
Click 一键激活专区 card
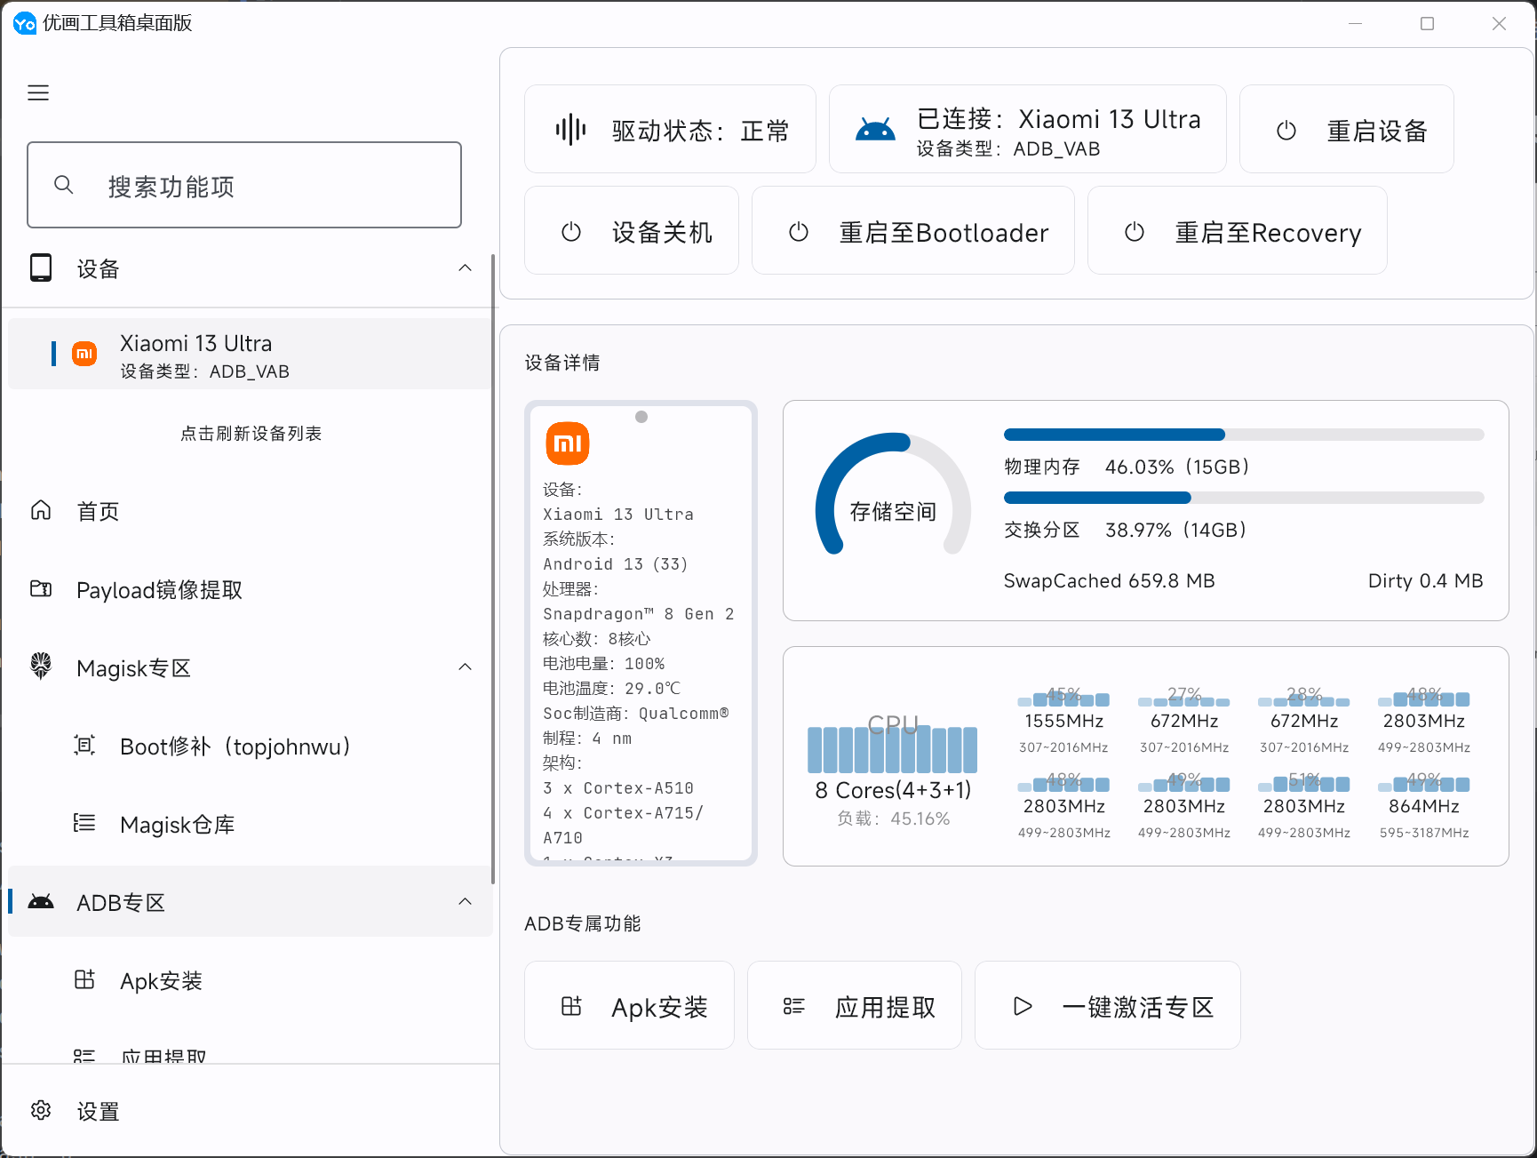click(x=1108, y=1006)
